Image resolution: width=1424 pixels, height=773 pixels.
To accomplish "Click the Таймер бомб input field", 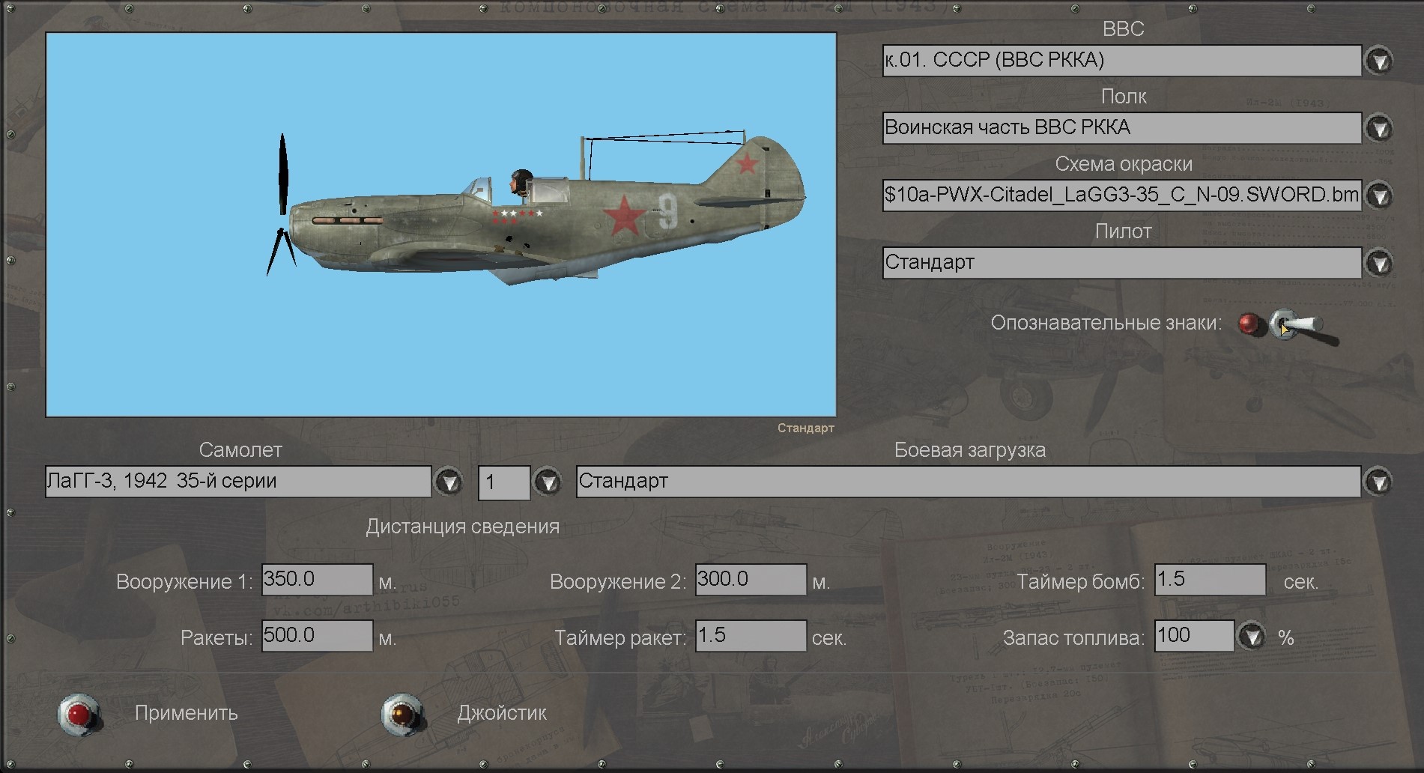I will [1210, 580].
